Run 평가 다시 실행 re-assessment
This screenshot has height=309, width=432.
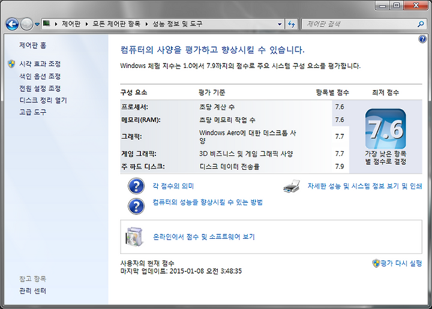point(401,263)
